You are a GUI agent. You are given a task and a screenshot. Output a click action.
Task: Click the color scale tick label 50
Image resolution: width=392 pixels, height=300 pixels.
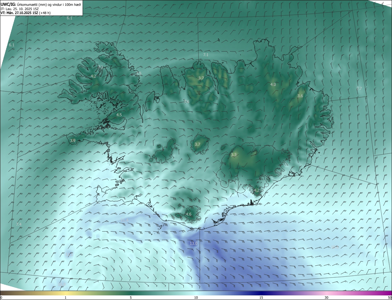pos(389,298)
